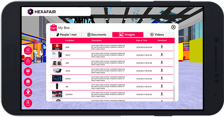Viewport: 224px width, 117px height.
Task: Click the ABB exhibitor name
Action: [x=67, y=63]
